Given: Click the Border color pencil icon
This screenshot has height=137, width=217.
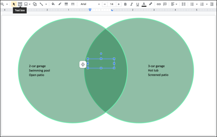Looking at the screenshot, I should 60,4.
